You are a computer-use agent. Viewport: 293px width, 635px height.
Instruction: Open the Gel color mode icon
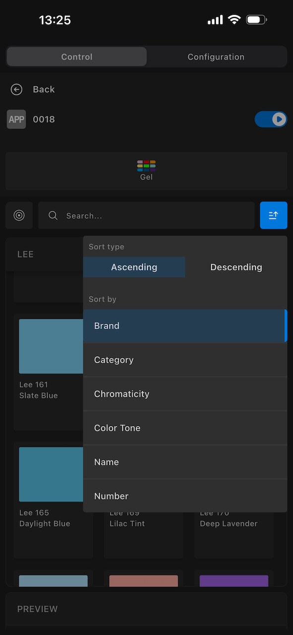[x=146, y=166]
